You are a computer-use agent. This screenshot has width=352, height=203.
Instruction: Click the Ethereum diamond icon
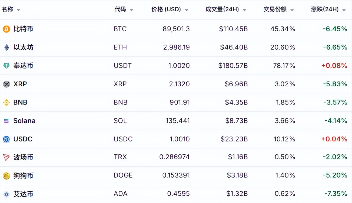(6, 48)
